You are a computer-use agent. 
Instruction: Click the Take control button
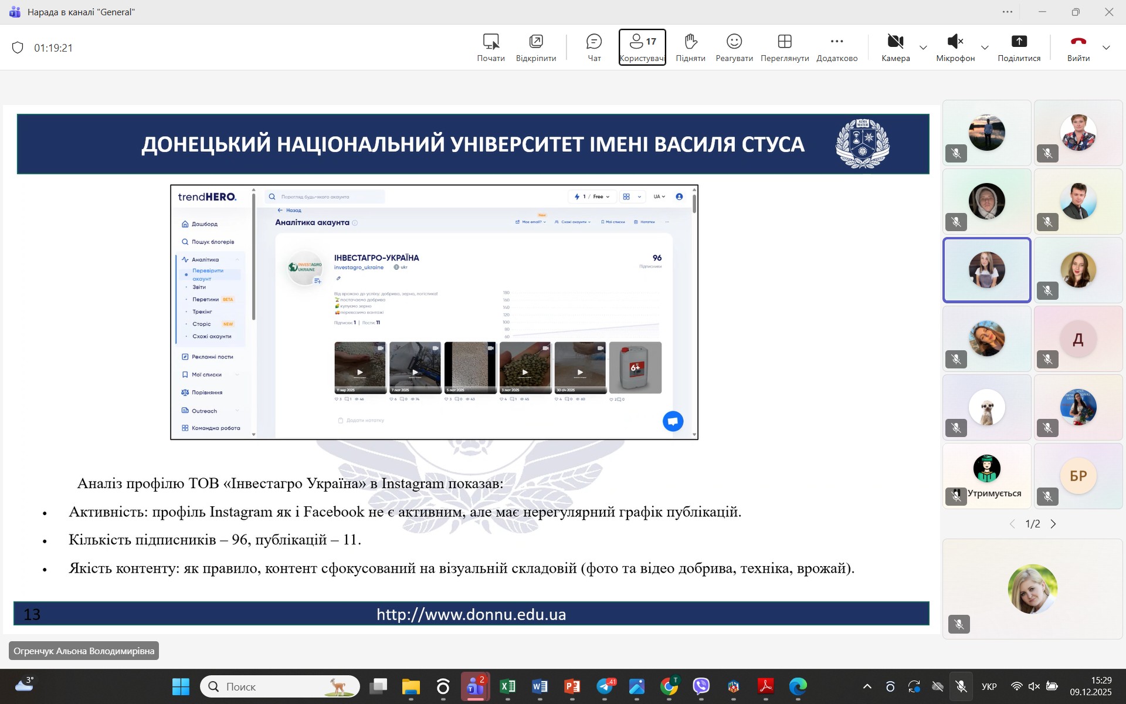tap(490, 47)
